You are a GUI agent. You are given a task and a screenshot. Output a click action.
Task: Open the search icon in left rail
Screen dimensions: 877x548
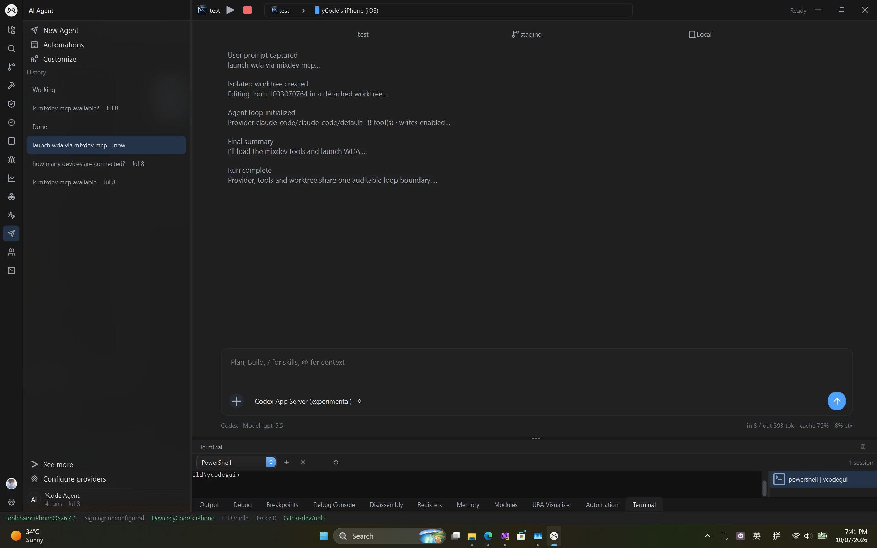click(x=11, y=49)
